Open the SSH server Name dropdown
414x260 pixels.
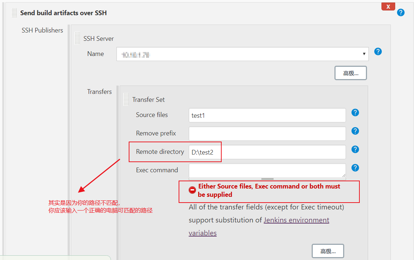364,53
